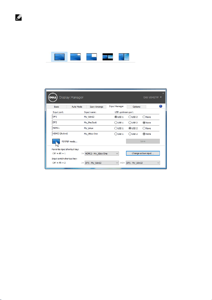Open the HDMI2 - My_XBox One favorite input dropdown
The width and height of the screenshot is (212, 300).
tap(102, 153)
